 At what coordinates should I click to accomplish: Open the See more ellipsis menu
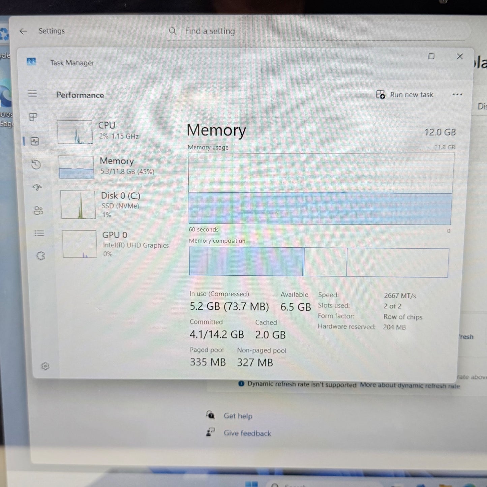pos(457,95)
